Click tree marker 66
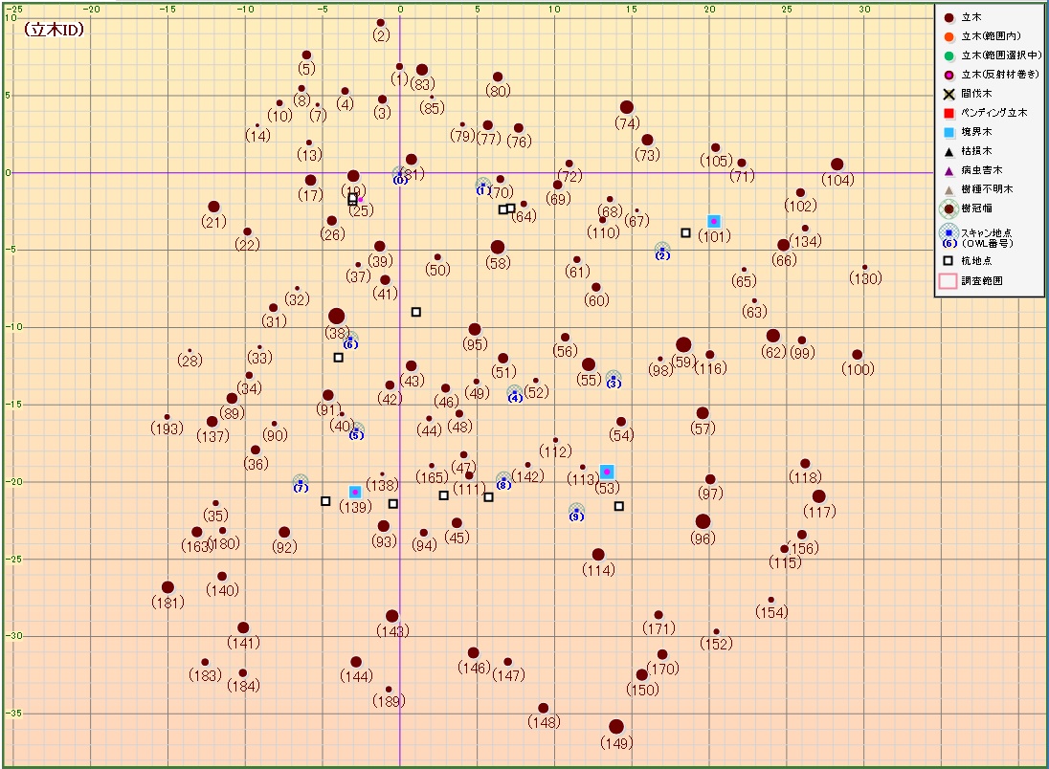The width and height of the screenshot is (1049, 769). (x=784, y=245)
